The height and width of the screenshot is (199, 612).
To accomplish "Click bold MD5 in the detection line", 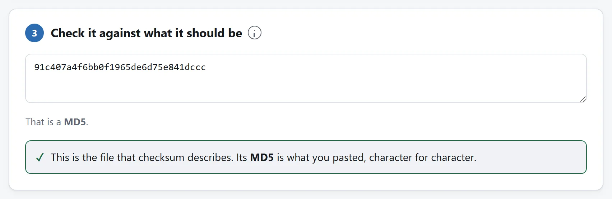I will (x=75, y=122).
